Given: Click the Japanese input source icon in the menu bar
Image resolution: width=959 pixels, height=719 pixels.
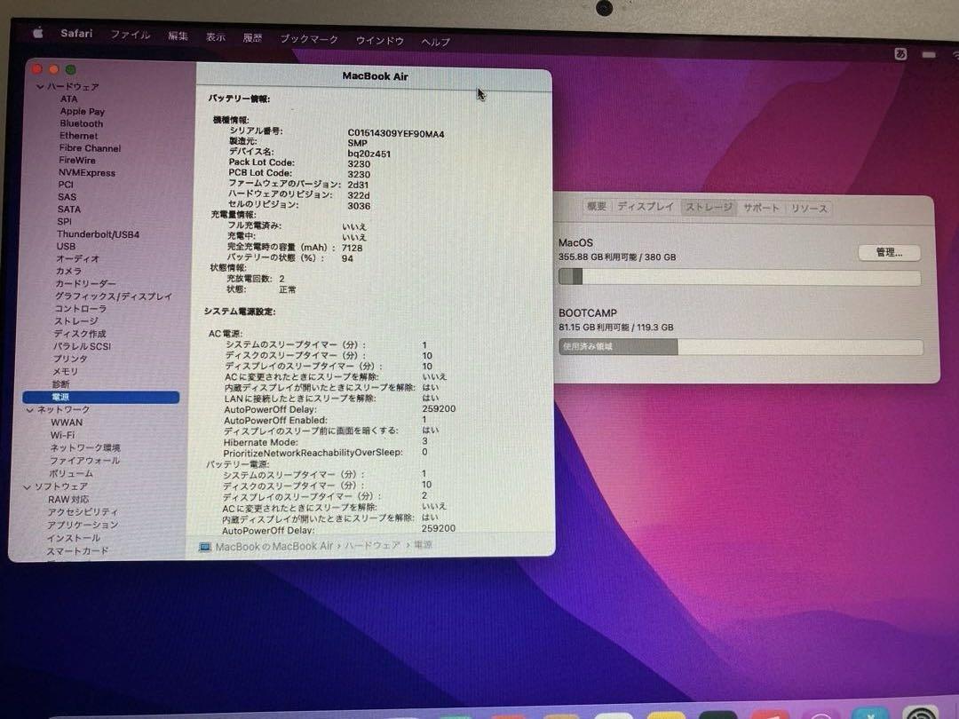Looking at the screenshot, I should point(900,54).
